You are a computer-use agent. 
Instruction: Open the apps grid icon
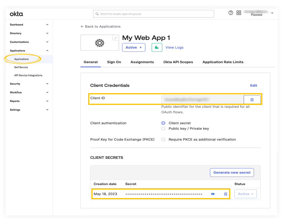pos(239,13)
